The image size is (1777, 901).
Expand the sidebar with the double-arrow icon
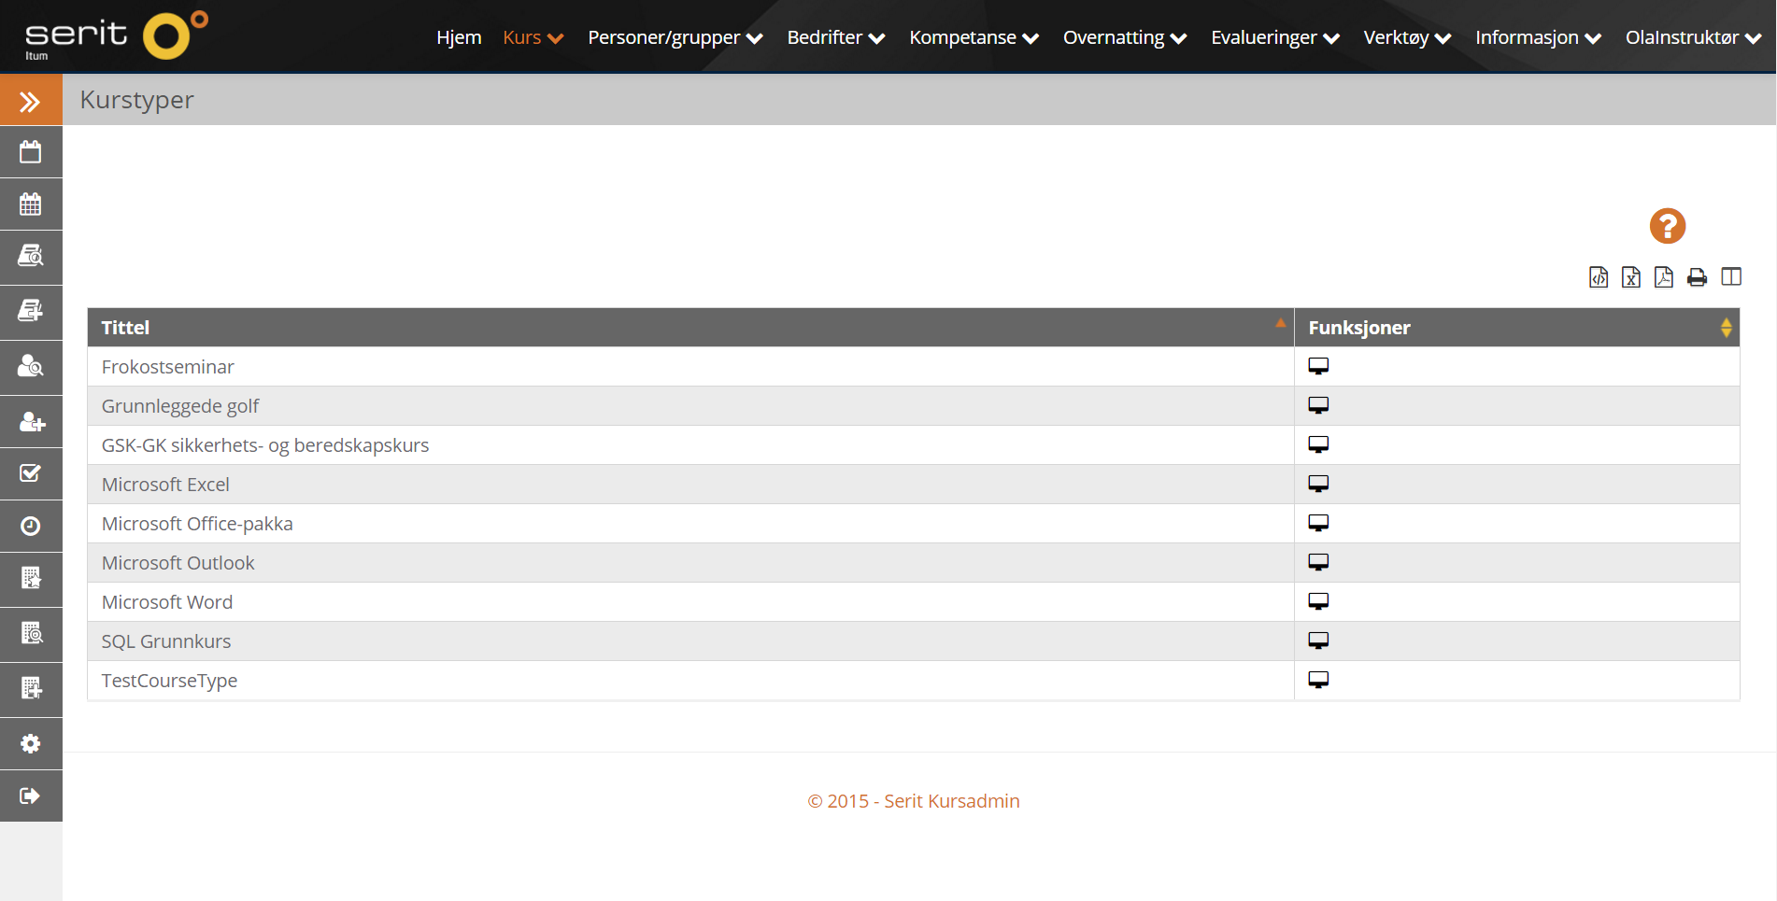[31, 101]
